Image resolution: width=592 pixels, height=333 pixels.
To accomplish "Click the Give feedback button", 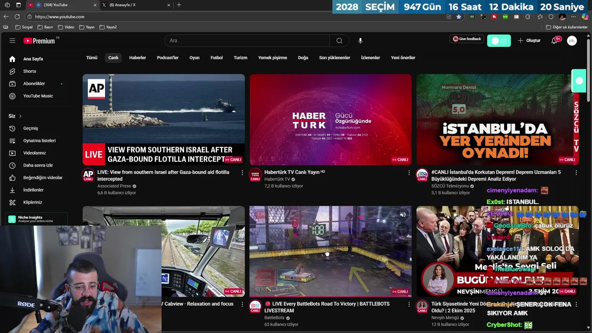I will pos(467,39).
